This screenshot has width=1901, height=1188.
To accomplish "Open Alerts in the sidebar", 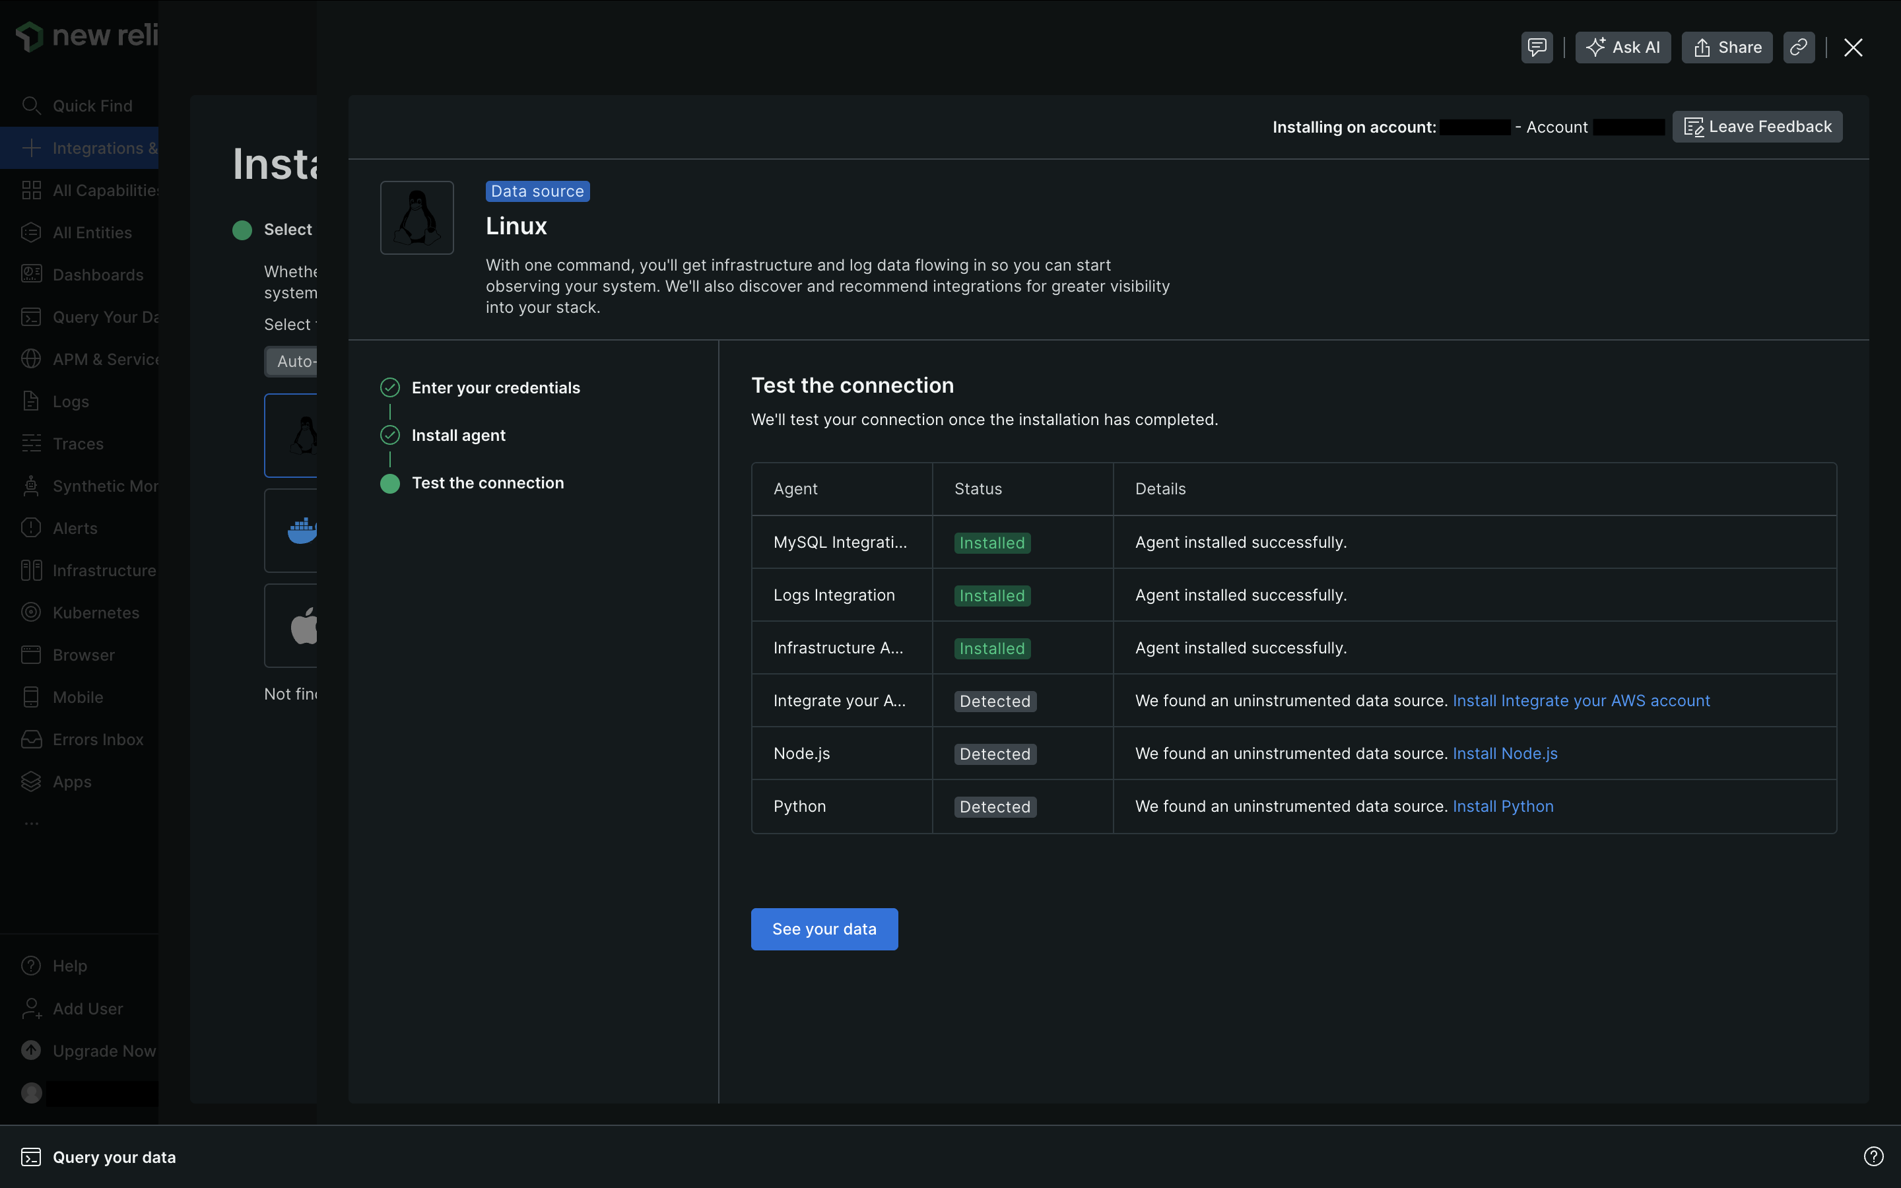I will (75, 528).
